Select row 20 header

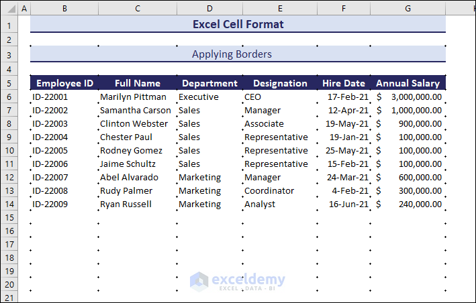click(x=9, y=284)
